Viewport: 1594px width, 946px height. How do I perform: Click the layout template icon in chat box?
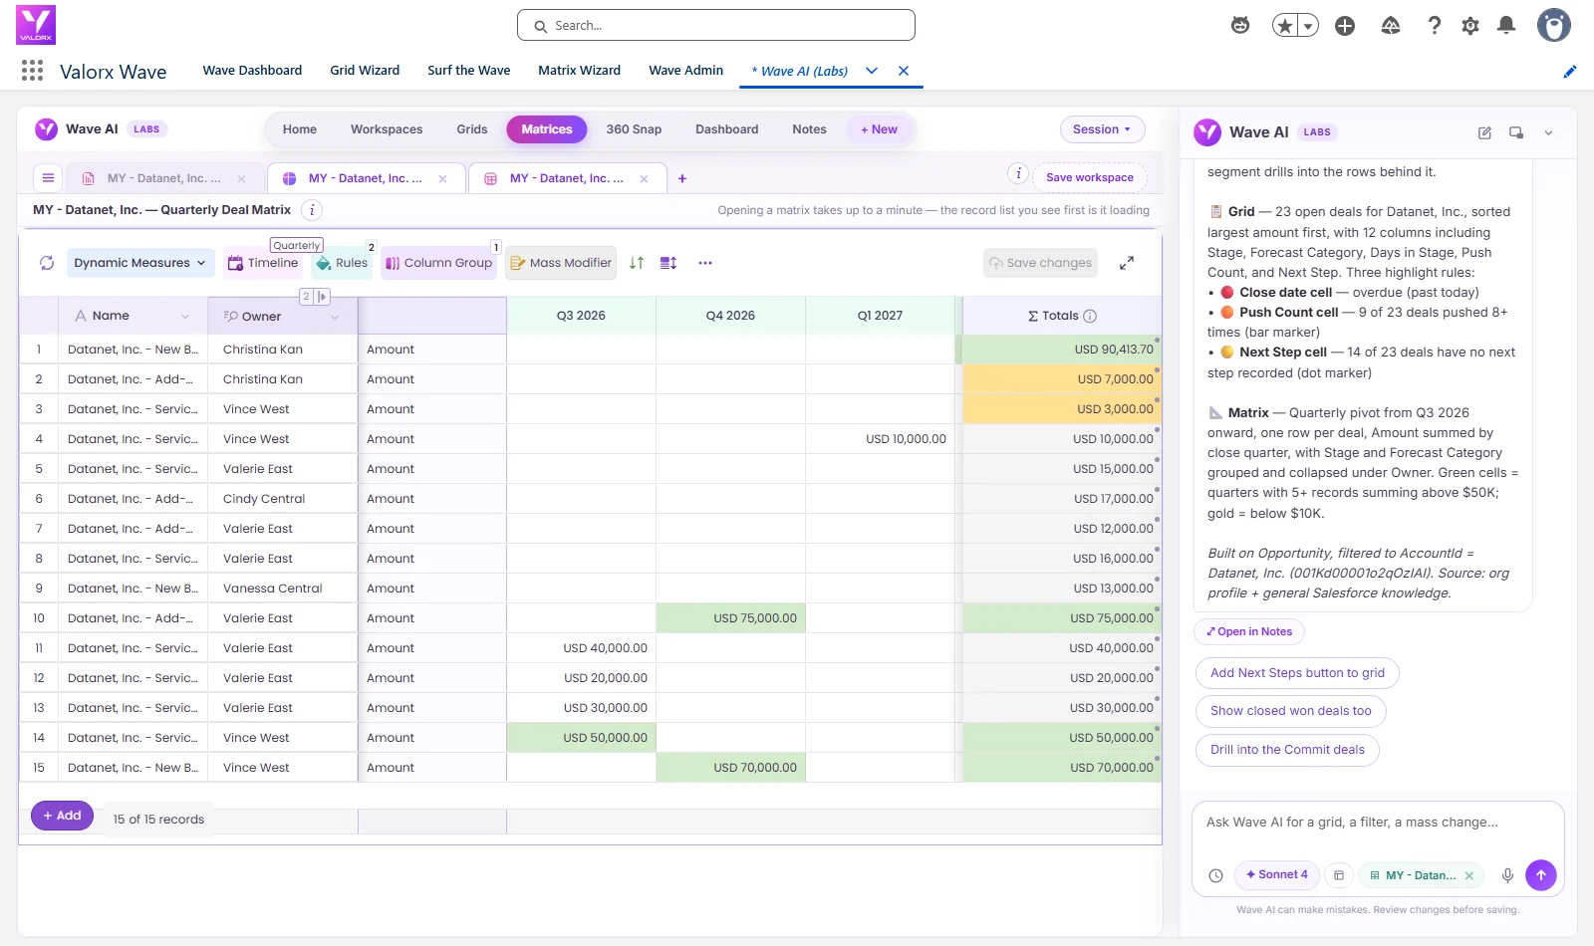1339,875
